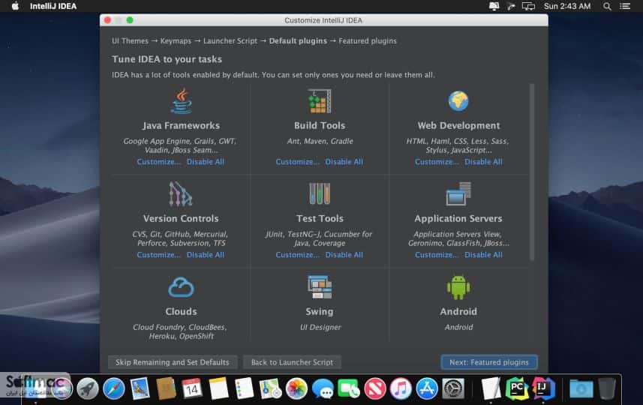This screenshot has width=643, height=405.
Task: Open Launchpad rocket icon in dock
Action: (87, 388)
